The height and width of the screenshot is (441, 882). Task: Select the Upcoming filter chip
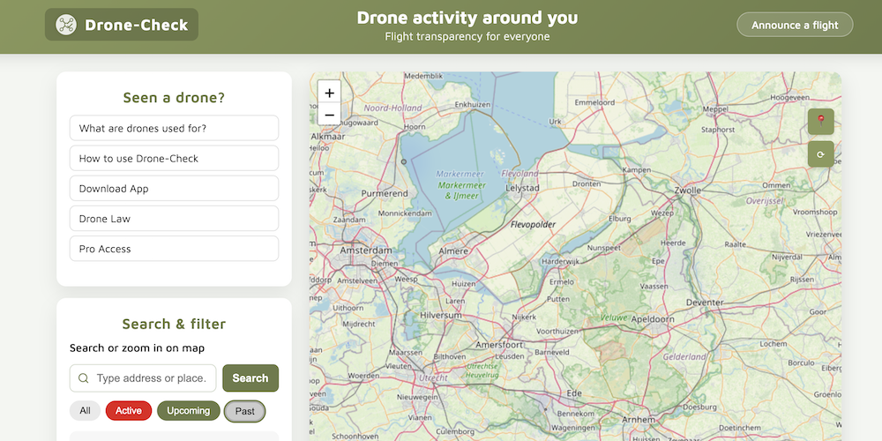(189, 411)
